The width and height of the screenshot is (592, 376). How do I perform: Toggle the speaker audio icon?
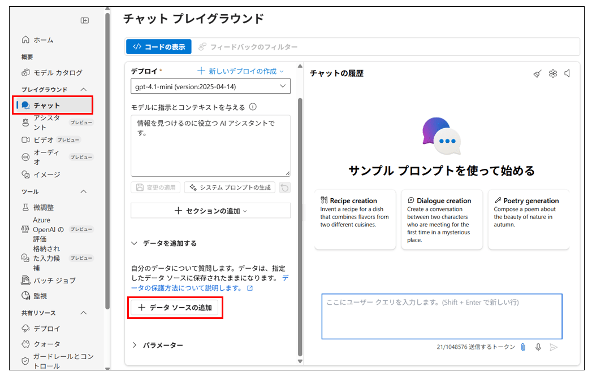click(x=567, y=73)
